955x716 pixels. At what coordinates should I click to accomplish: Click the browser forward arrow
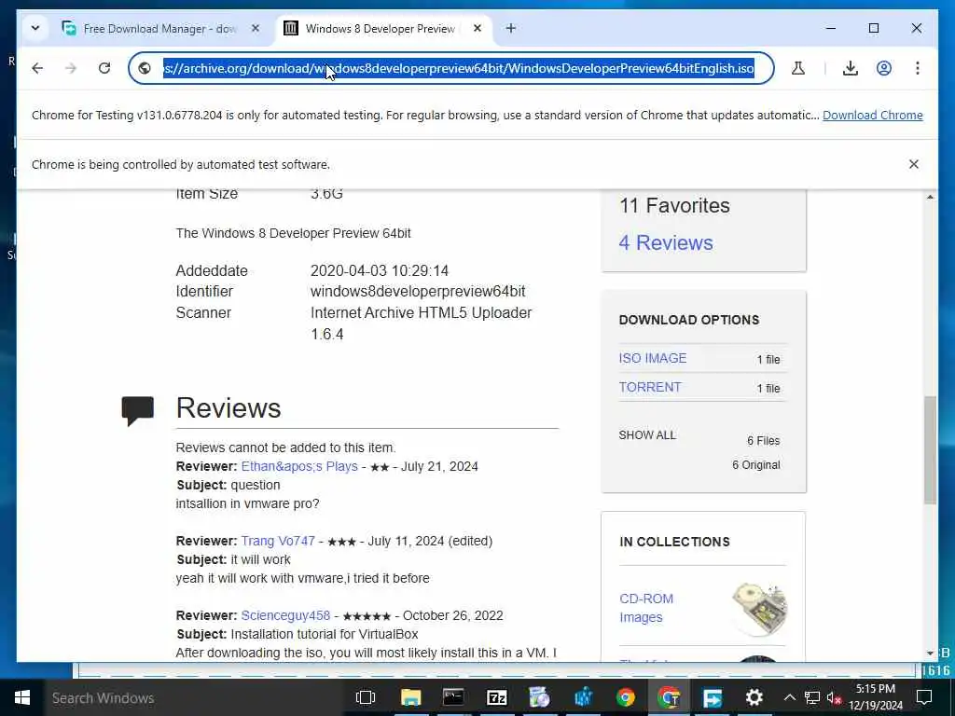pos(71,68)
